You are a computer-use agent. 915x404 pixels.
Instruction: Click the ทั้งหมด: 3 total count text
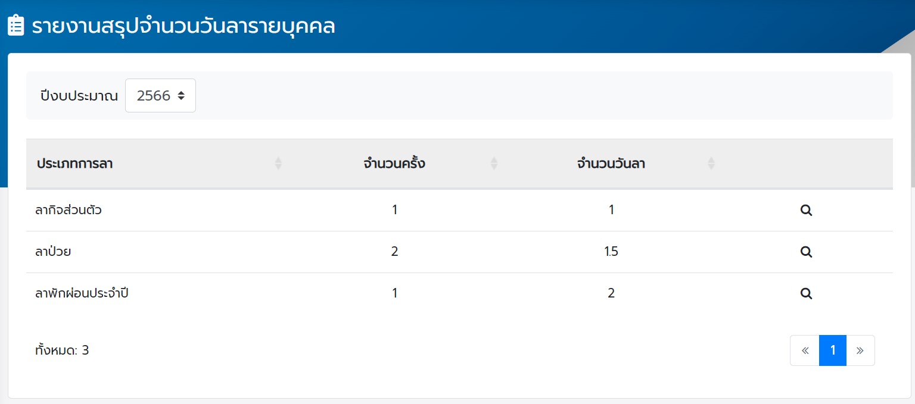(x=62, y=350)
